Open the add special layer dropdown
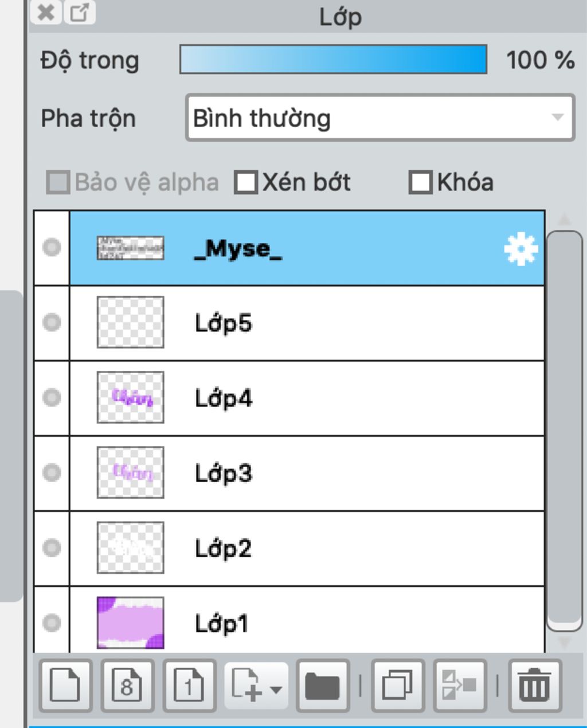The image size is (587, 728). (x=256, y=686)
